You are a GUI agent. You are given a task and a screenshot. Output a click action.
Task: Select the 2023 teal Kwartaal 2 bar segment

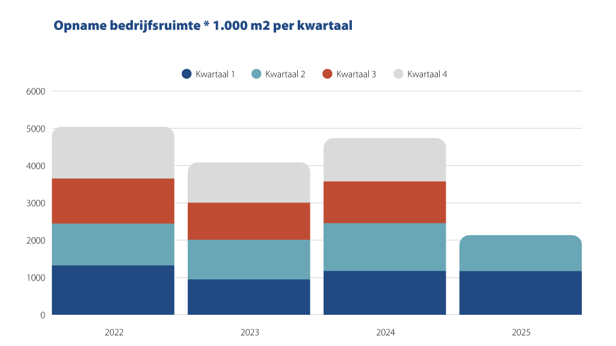point(248,259)
